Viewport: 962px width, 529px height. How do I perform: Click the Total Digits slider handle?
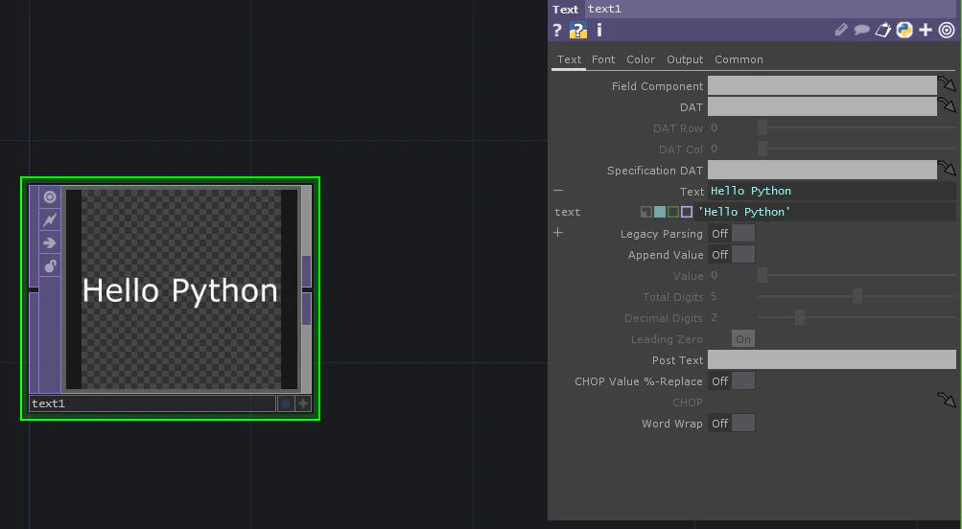tap(857, 297)
